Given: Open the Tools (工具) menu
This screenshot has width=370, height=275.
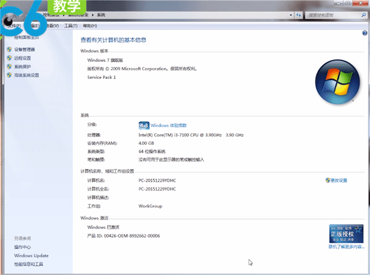Looking at the screenshot, I should [71, 26].
